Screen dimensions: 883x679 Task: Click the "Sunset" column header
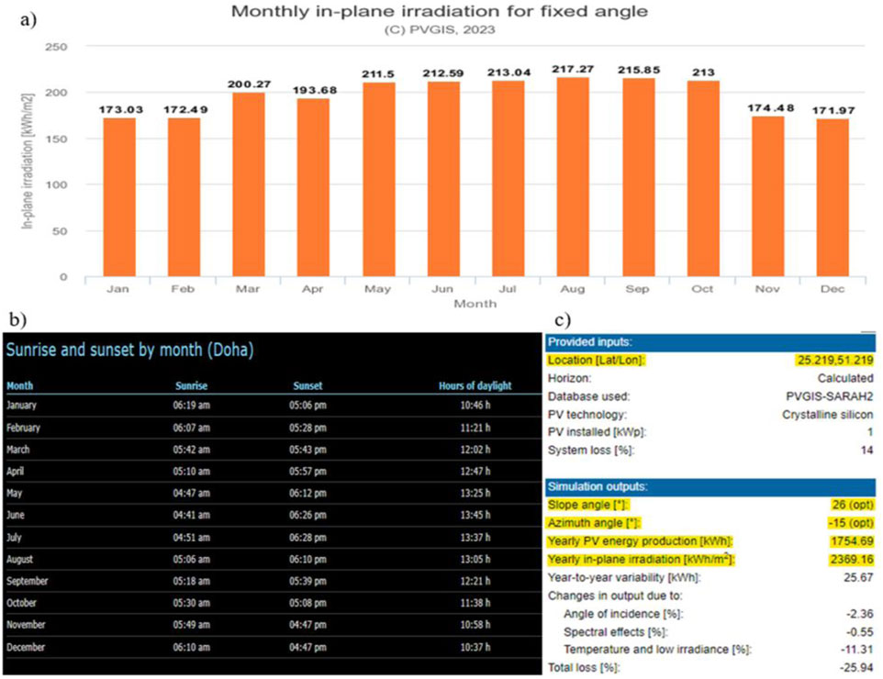[308, 385]
